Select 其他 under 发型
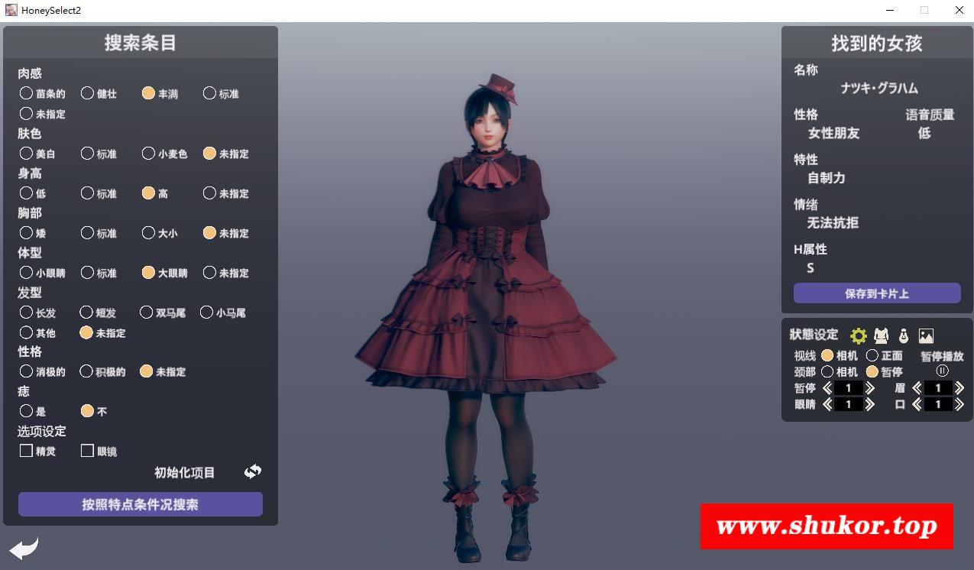This screenshot has width=974, height=570. (26, 332)
